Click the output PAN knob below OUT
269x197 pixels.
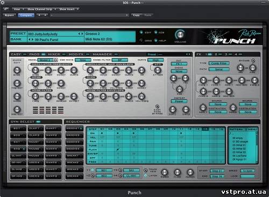[179, 89]
